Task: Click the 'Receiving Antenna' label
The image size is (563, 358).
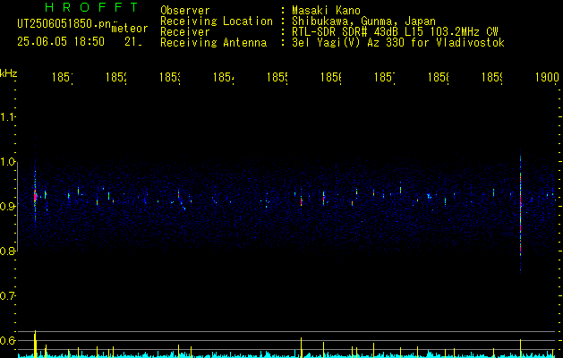Action: [x=213, y=43]
